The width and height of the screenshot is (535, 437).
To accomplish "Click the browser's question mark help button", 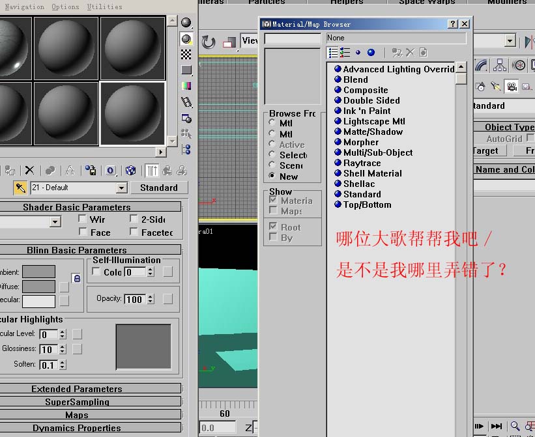I will pos(453,24).
